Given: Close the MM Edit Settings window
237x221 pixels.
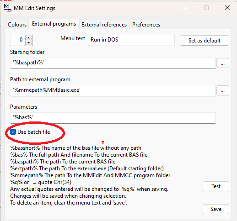Looking at the screenshot, I should point(227,8).
